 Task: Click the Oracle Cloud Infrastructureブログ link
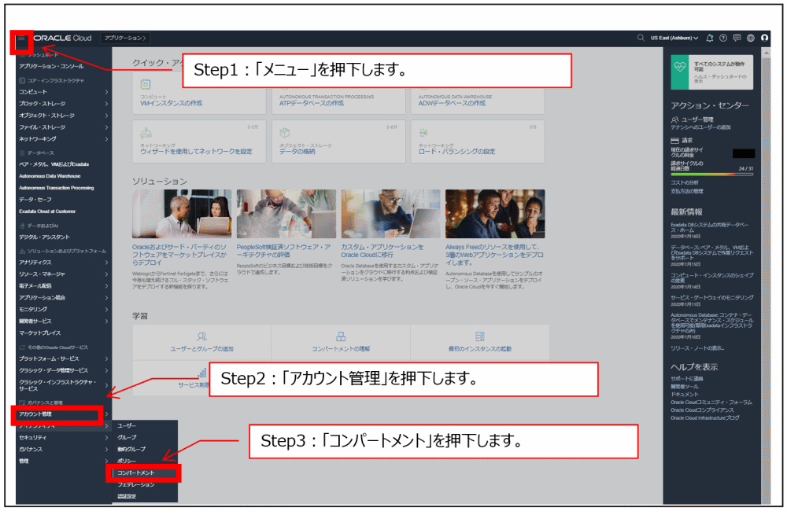pos(704,418)
